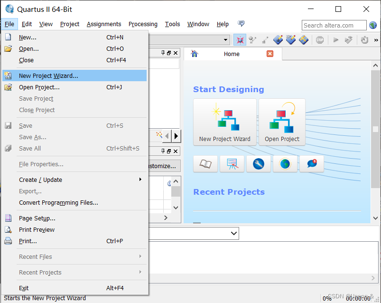This screenshot has width=381, height=303.
Task: Click the Start Analysis arrow-check toolbar icon
Action: click(x=348, y=40)
